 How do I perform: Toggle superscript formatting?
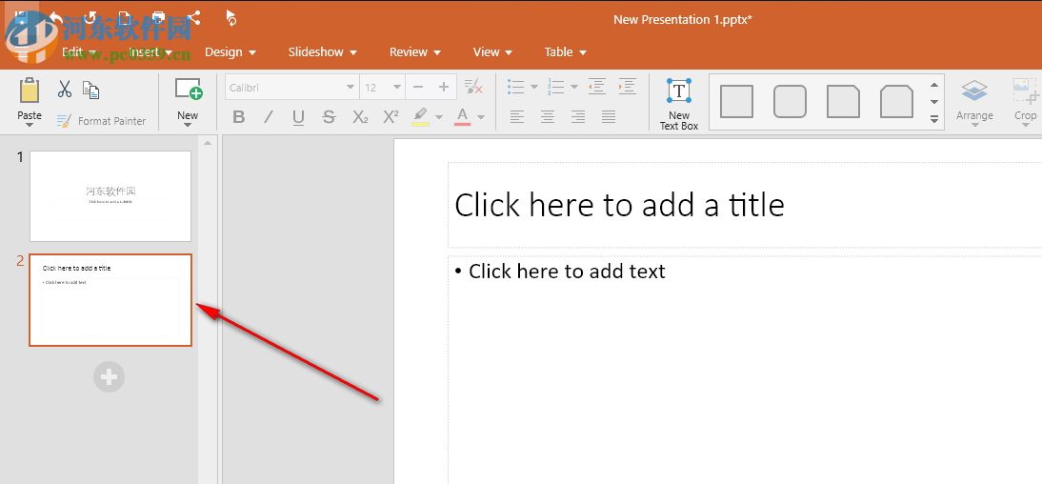[391, 117]
